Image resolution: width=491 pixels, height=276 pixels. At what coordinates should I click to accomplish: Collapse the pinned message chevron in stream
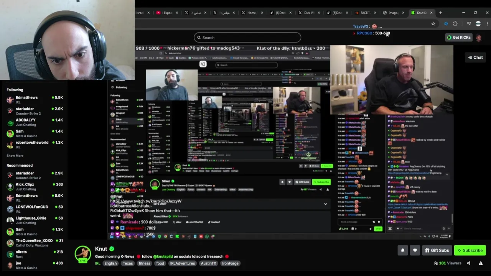(325, 204)
